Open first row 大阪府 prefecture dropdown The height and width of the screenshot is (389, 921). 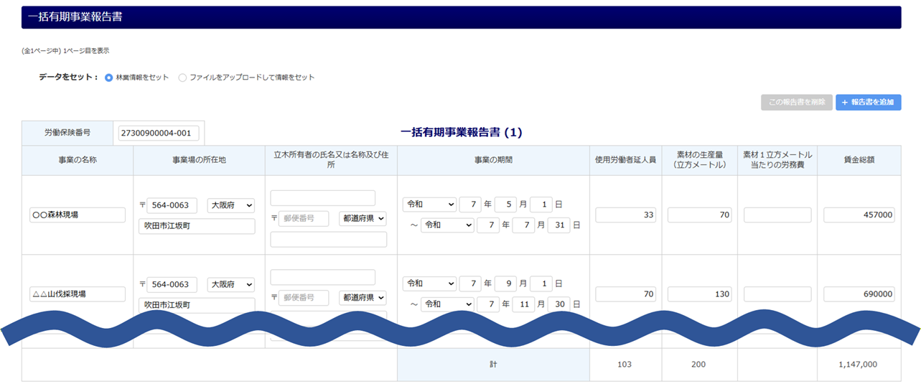tap(230, 205)
